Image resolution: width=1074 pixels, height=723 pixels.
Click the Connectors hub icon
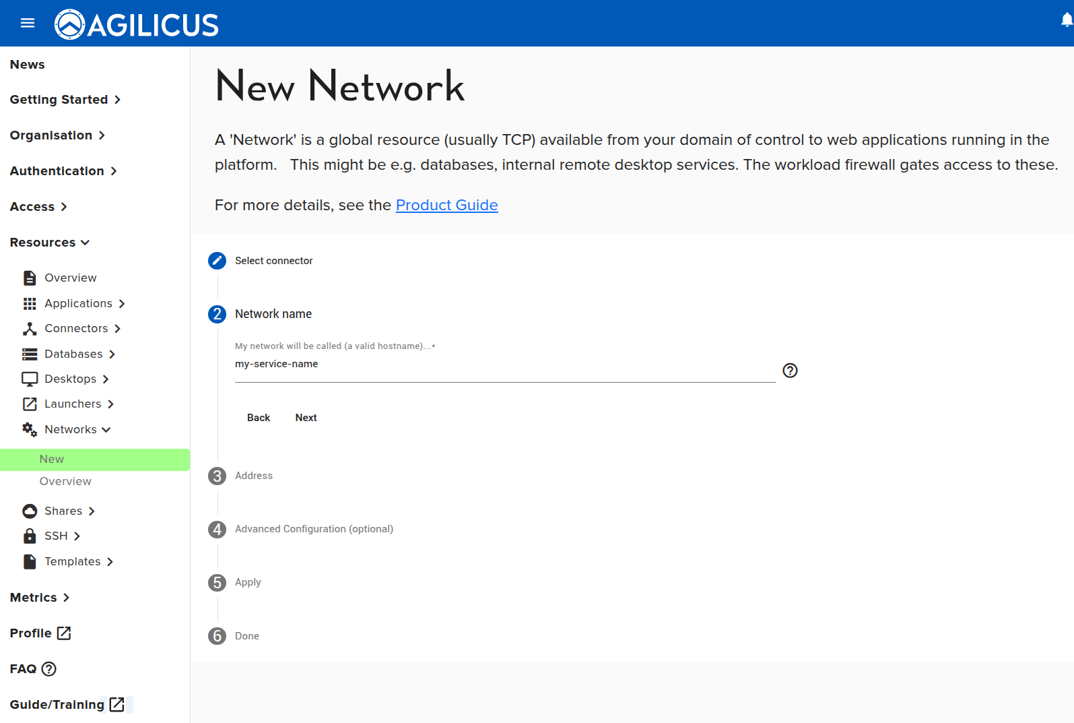point(30,329)
